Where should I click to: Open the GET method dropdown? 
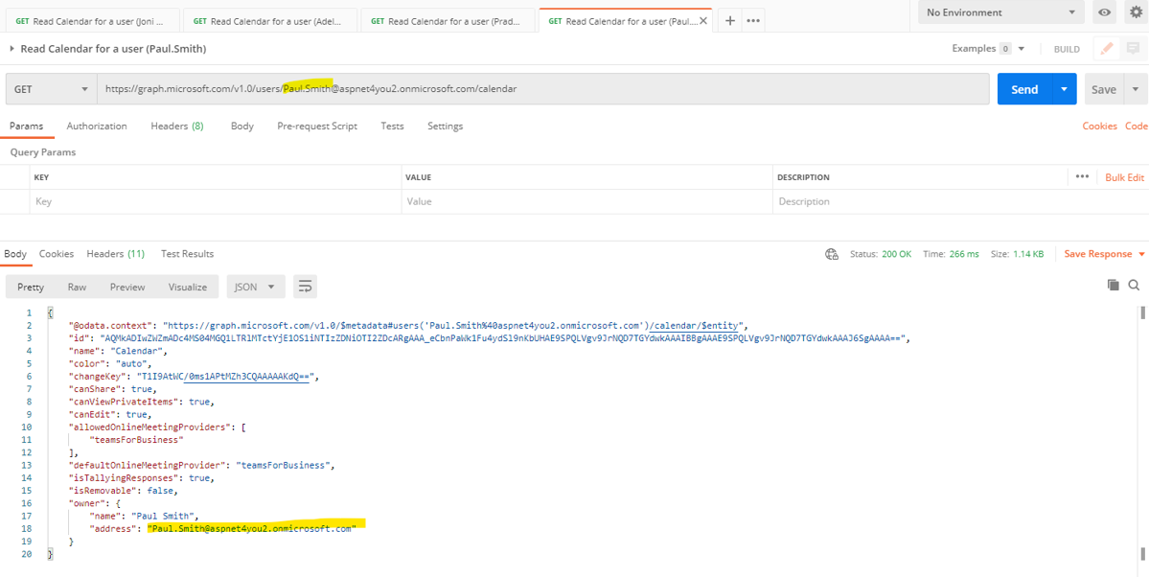coord(52,89)
